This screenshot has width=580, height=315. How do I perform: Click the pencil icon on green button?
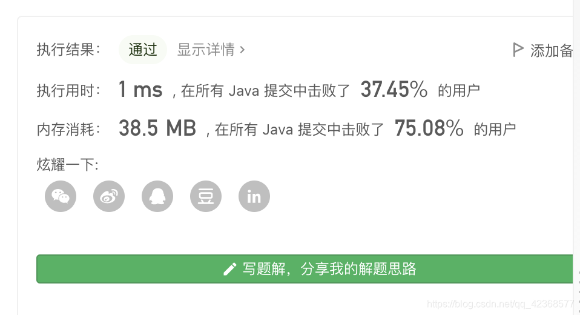coord(229,269)
